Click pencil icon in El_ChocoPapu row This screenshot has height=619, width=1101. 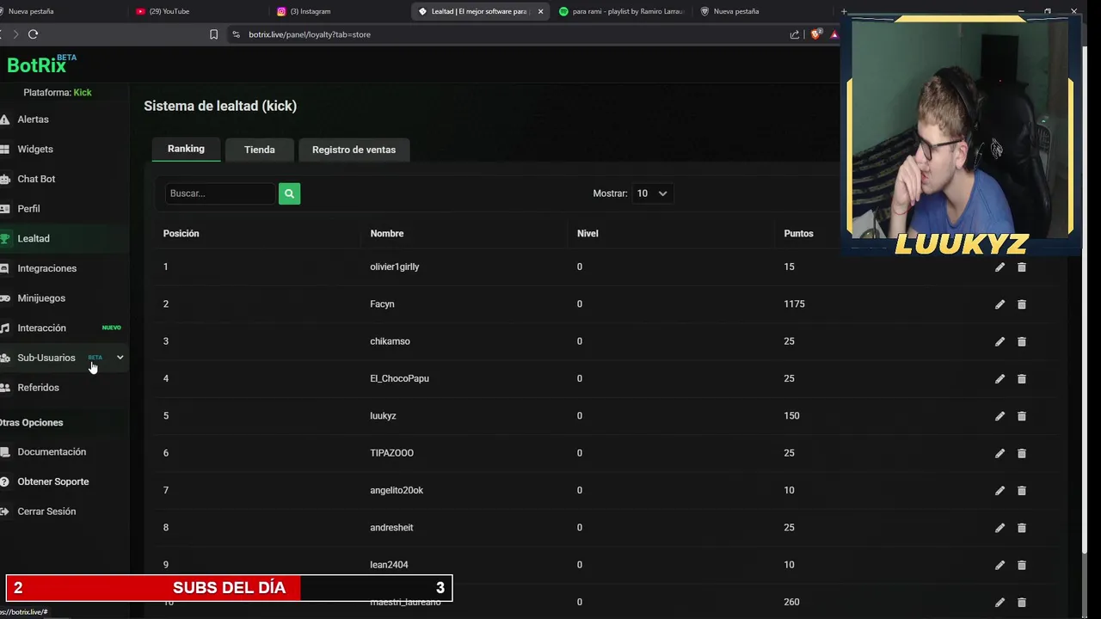pyautogui.click(x=1000, y=379)
